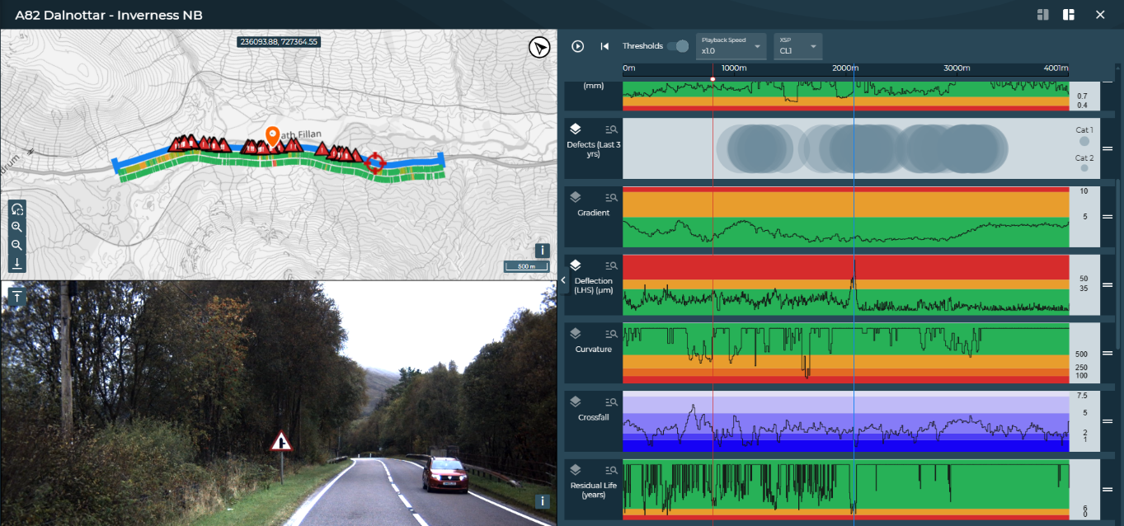Click the map compass north arrow icon
1124x526 pixels.
[539, 49]
